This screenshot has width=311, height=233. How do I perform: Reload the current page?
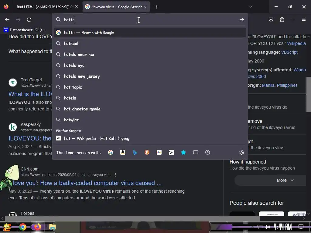click(29, 20)
